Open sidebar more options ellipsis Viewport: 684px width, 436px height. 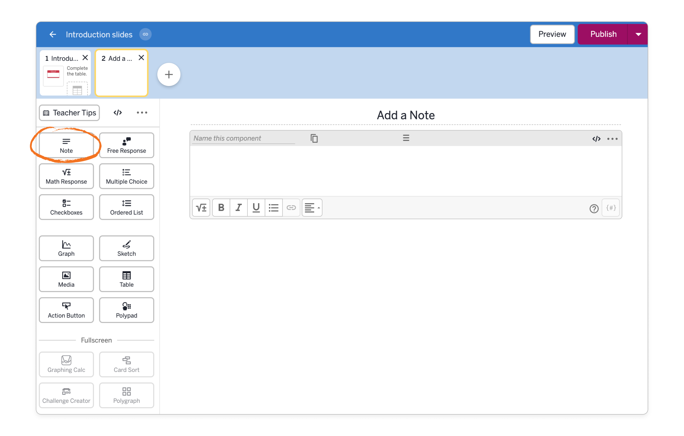(x=142, y=112)
